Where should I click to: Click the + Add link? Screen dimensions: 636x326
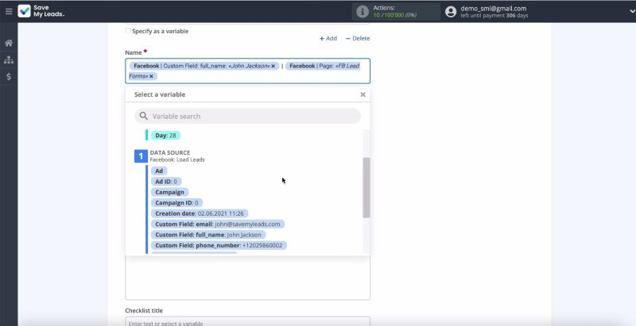(x=328, y=38)
